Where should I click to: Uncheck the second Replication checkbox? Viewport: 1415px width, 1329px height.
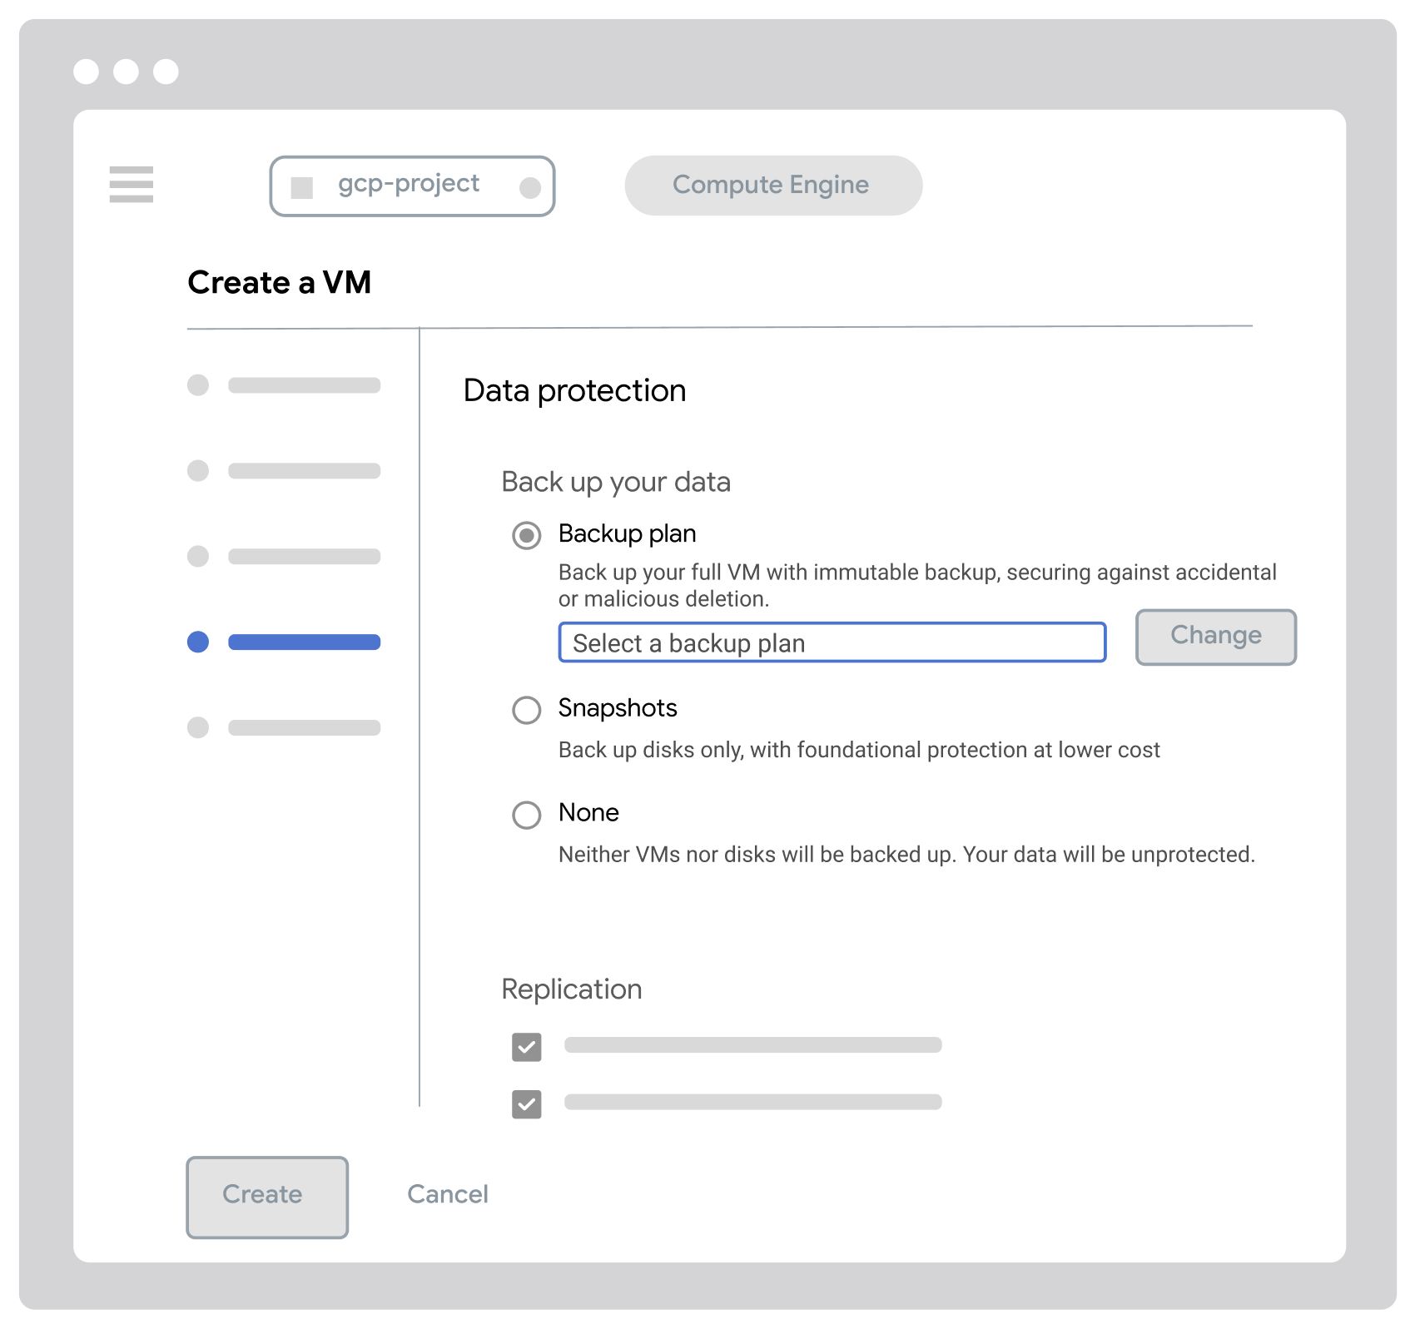tap(526, 1104)
